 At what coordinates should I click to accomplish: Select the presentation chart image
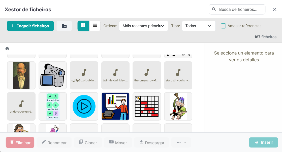115,106
